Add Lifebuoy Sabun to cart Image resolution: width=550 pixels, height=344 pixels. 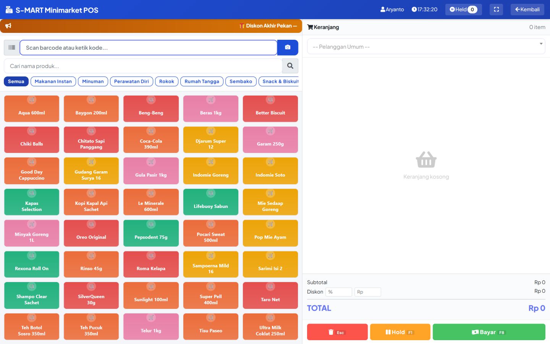[211, 202]
